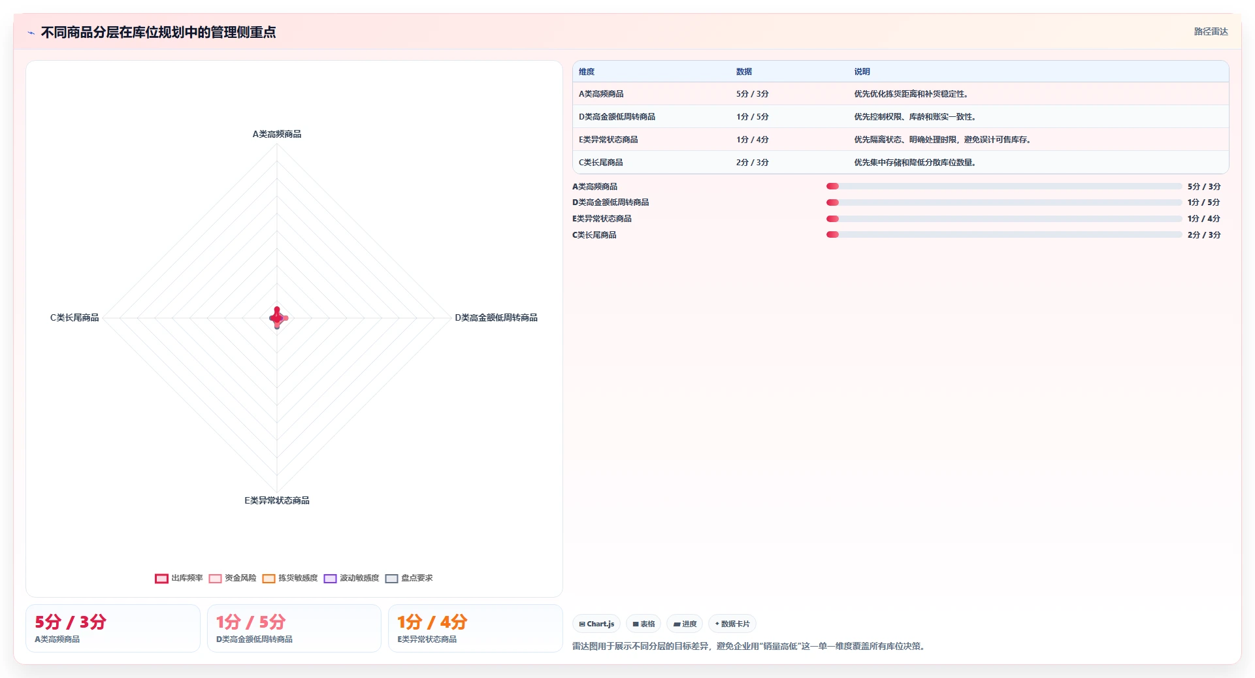Click the C类长尾商品 progress bar

(x=1004, y=235)
